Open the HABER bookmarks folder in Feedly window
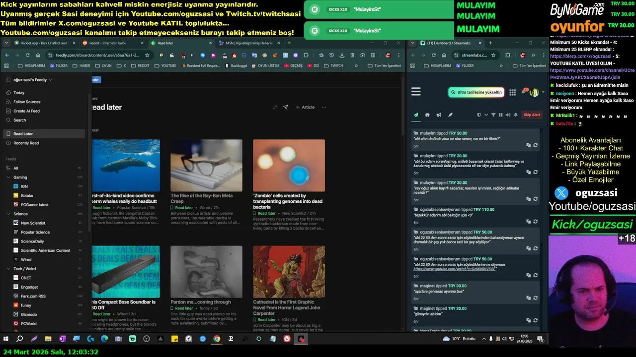 click(x=81, y=65)
